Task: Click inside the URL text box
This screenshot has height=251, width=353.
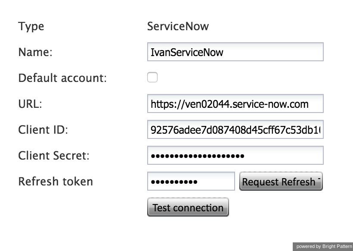Action: click(235, 104)
